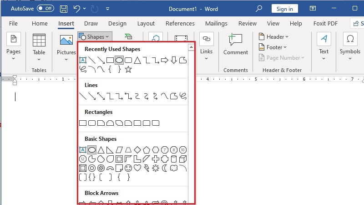Choose the right triangle in Basic Shapes
Viewport: 364px width, 205px height.
tap(110, 150)
